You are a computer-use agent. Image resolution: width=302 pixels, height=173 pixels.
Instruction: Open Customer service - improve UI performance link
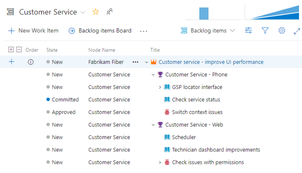pyautogui.click(x=211, y=62)
